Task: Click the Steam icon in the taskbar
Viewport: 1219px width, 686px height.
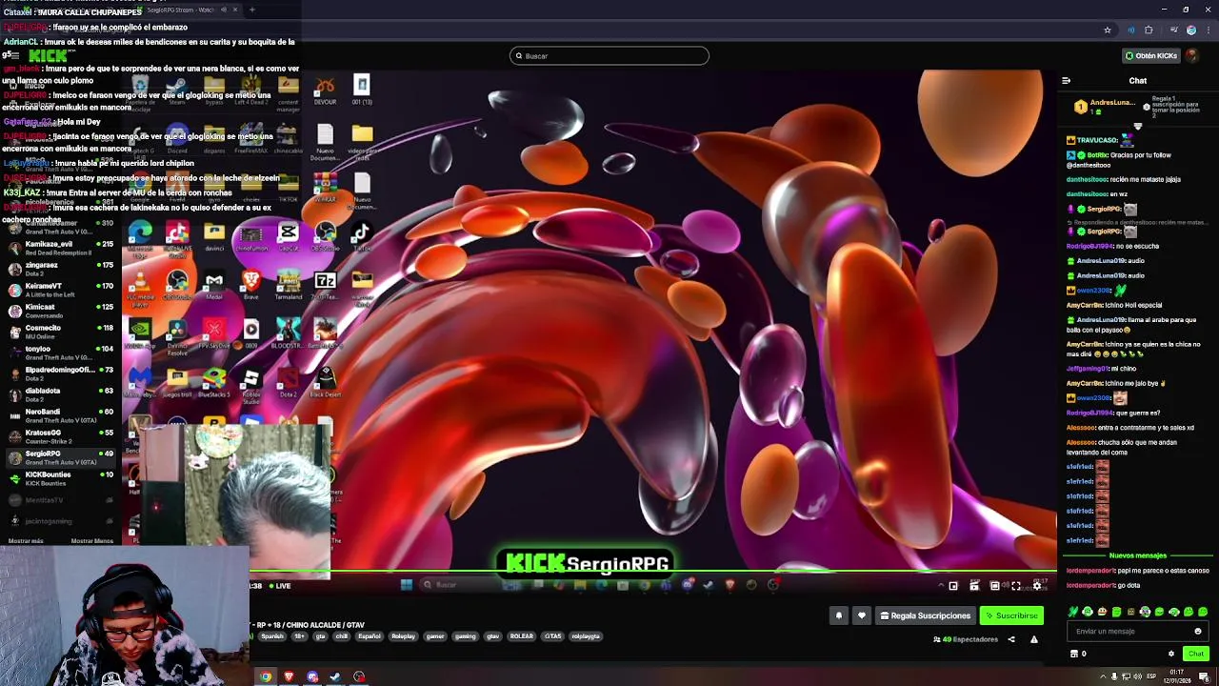Action: (335, 677)
